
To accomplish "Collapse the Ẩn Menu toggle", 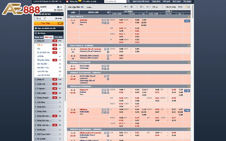I will (49, 33).
